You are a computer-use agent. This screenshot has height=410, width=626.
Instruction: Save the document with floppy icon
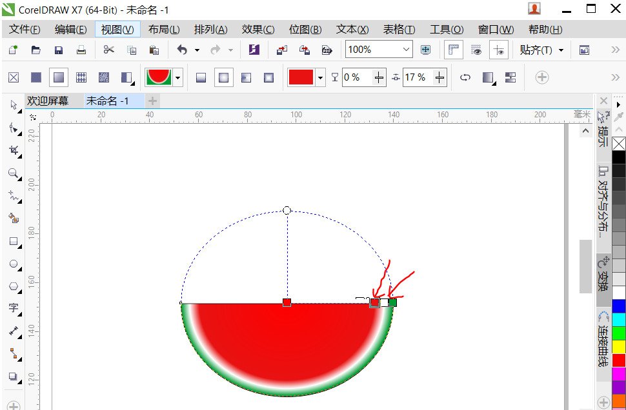(x=59, y=50)
